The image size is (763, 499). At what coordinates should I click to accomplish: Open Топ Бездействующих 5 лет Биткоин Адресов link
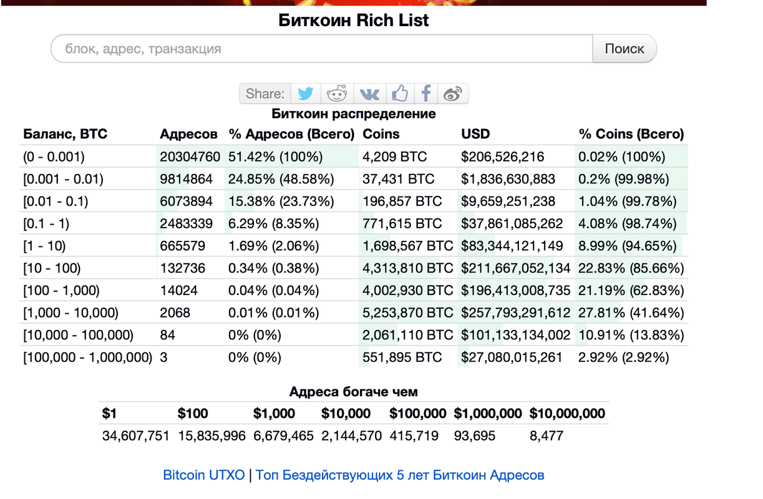(x=400, y=475)
